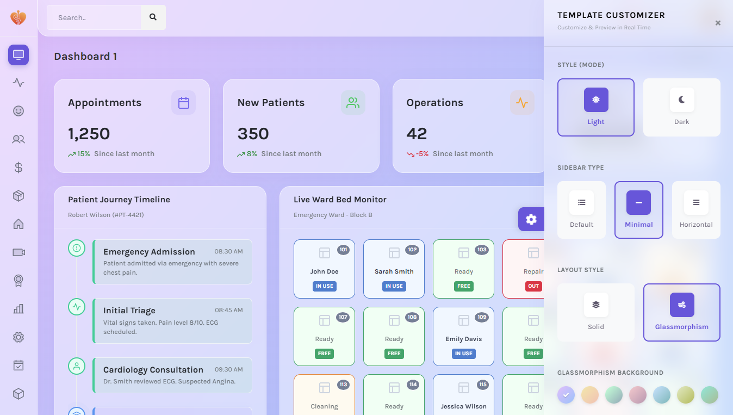Open the Repair bed card marked OUT
The image size is (733, 415).
point(523,269)
